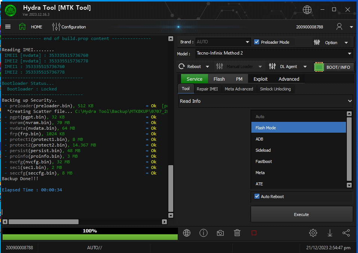Expand the Reboot dropdown arrow
This screenshot has height=253, width=358.
click(x=207, y=67)
